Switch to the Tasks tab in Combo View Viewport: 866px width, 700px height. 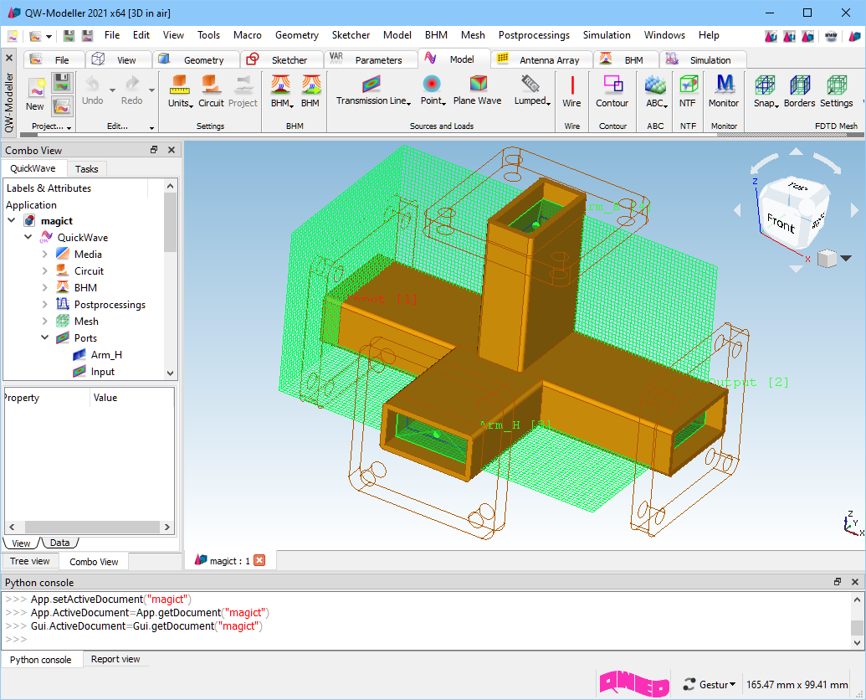click(87, 169)
